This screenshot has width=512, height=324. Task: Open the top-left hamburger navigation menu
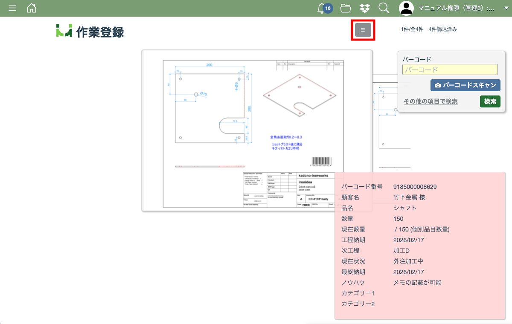(12, 8)
